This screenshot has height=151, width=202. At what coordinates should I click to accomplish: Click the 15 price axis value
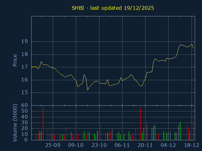pyautogui.click(x=25, y=93)
